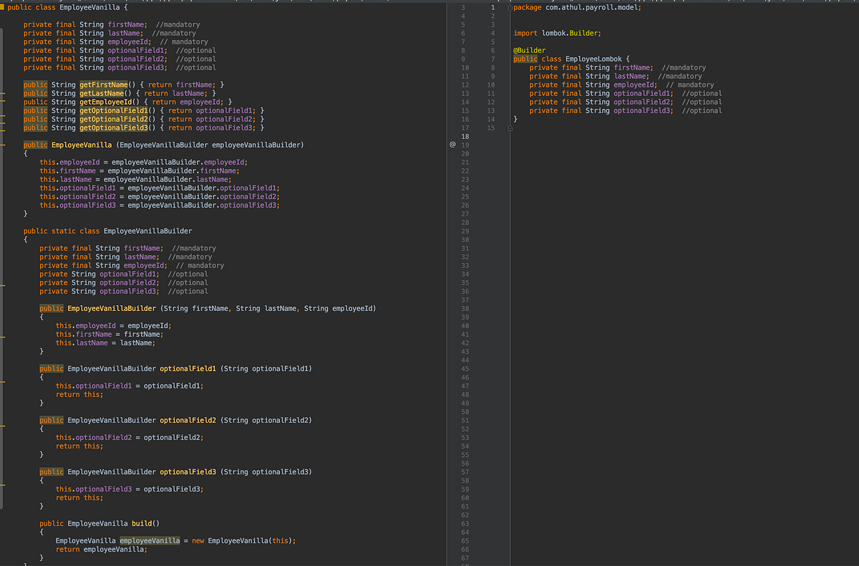This screenshot has height=566, width=859.
Task: Click gutter line number 10 of right file
Action: click(490, 85)
